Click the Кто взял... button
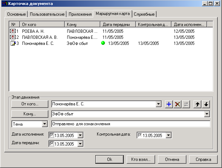Viewport: 222px width, 168px height. point(141,159)
